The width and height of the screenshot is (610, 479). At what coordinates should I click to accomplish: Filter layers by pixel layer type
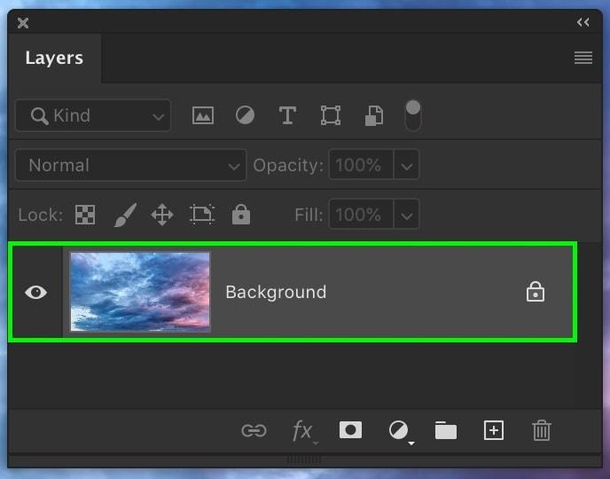click(x=203, y=115)
